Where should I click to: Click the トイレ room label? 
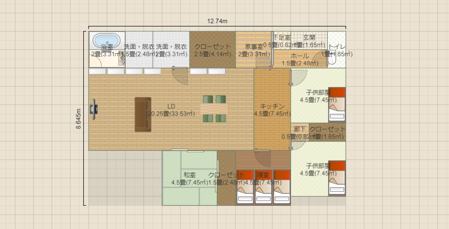coord(337,46)
